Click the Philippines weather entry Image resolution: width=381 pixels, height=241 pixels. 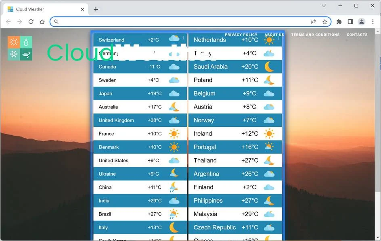pos(235,201)
